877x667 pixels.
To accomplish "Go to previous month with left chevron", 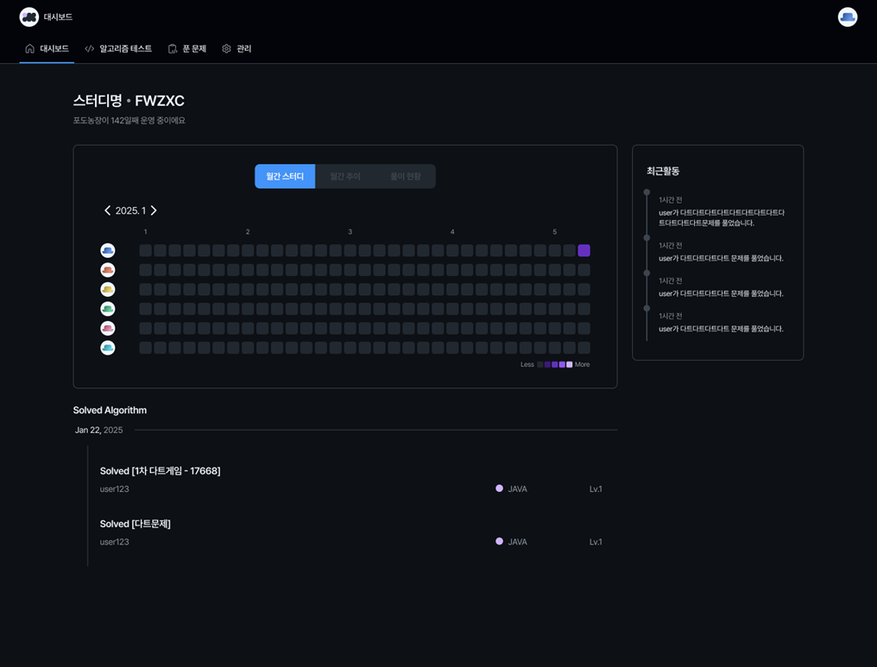I will click(107, 211).
